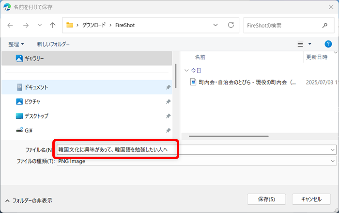Open the help question mark icon
This screenshot has height=213, width=339.
[328, 44]
